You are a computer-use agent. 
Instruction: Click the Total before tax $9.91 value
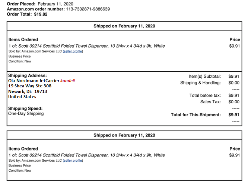tap(234, 96)
